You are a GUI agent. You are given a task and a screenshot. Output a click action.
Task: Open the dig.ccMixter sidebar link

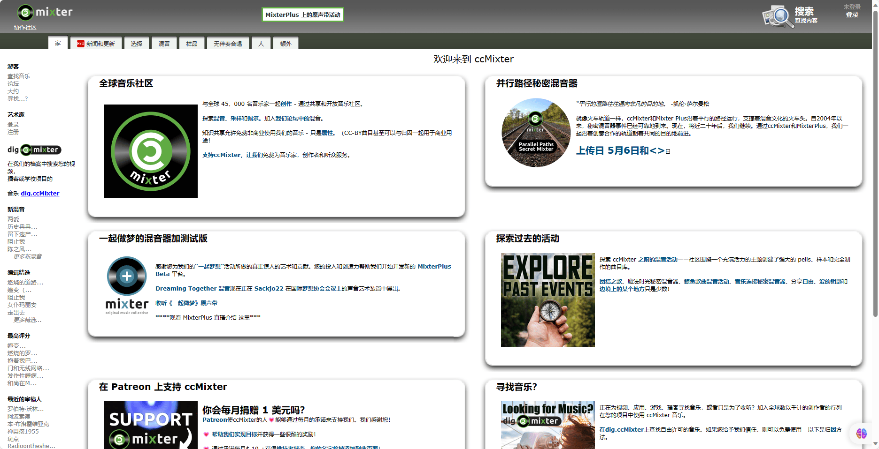tap(40, 193)
